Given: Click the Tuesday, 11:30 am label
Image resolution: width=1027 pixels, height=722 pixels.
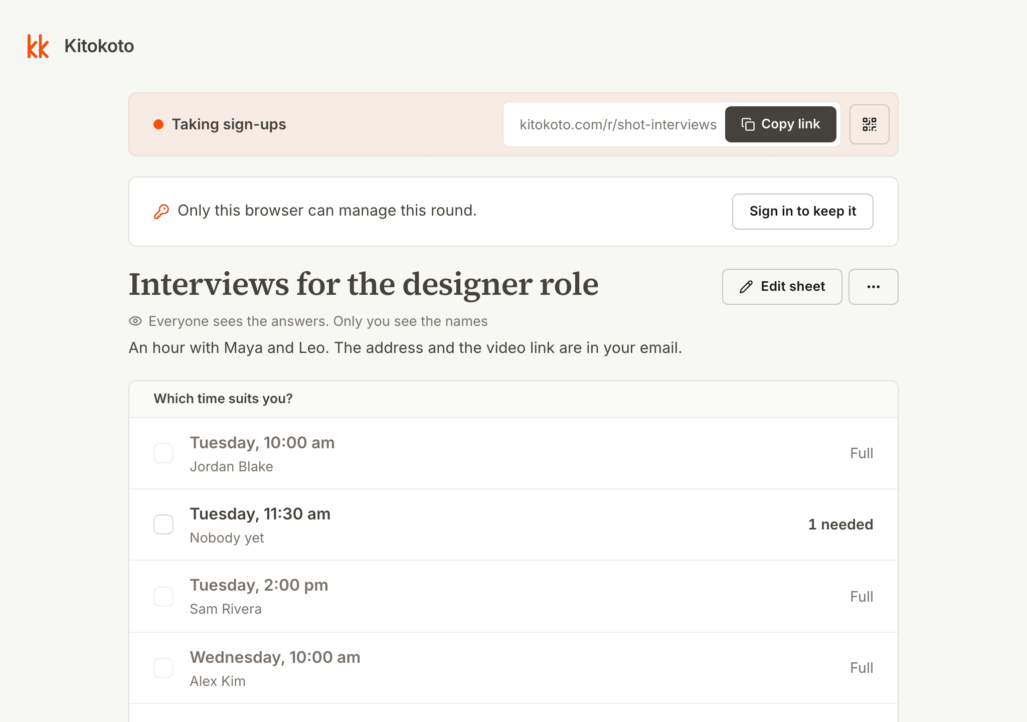Looking at the screenshot, I should (260, 514).
